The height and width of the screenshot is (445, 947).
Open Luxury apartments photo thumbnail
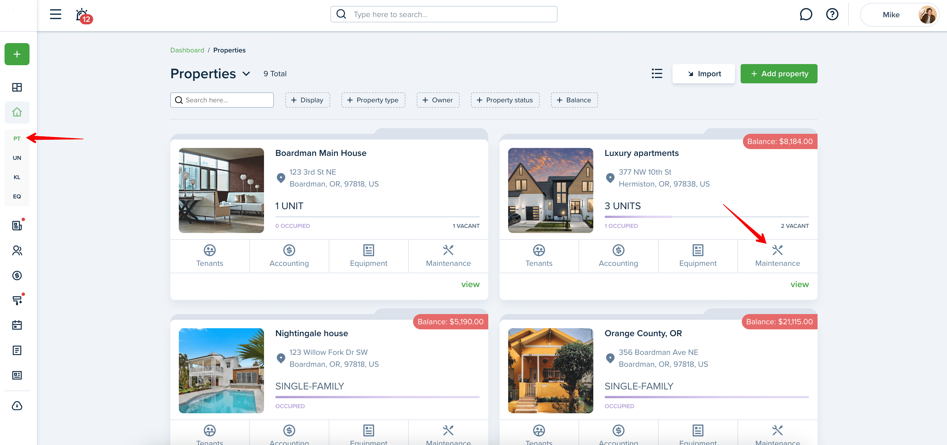coord(550,190)
